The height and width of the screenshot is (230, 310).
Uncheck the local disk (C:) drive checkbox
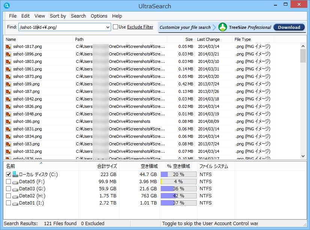pyautogui.click(x=8, y=175)
